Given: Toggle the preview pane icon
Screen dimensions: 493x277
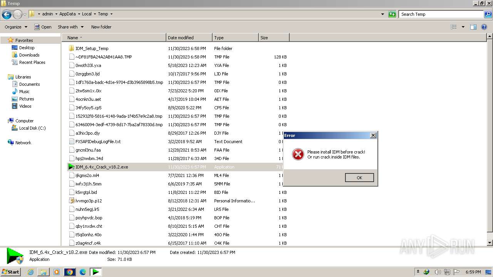Looking at the screenshot, I should pyautogui.click(x=473, y=27).
